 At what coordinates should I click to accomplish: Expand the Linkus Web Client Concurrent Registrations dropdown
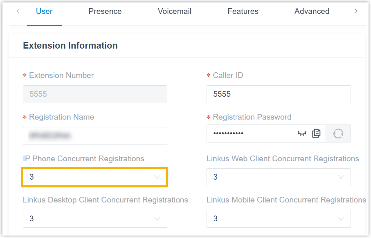(279, 177)
